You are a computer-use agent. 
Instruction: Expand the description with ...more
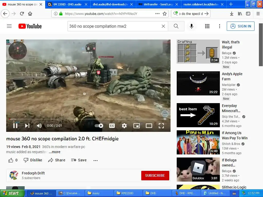(x=54, y=152)
